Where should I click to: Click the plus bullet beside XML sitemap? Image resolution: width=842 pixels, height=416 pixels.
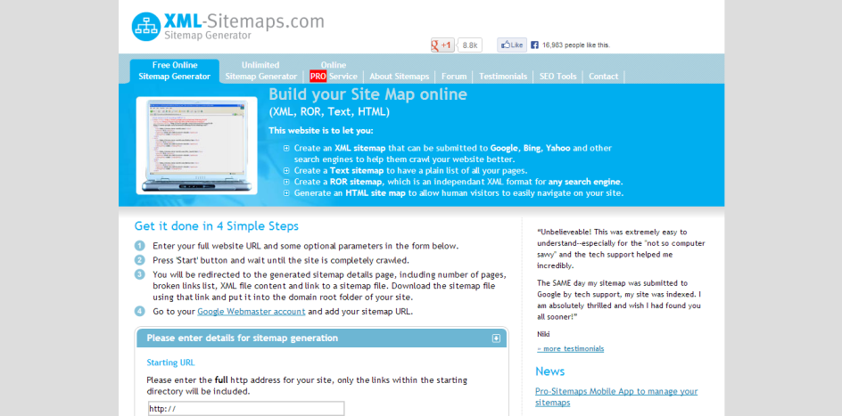(x=286, y=148)
